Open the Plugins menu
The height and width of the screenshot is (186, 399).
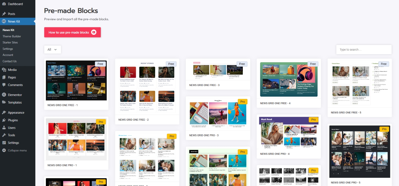click(18, 120)
